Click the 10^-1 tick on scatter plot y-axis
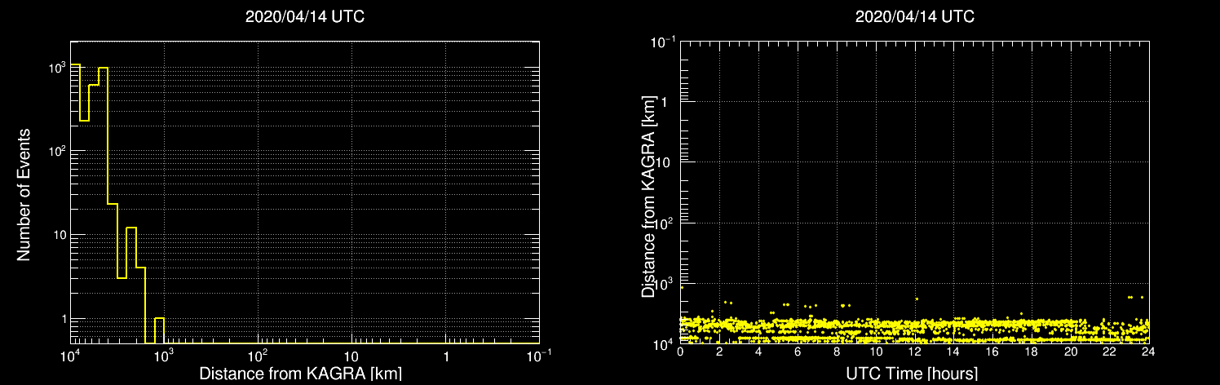 pyautogui.click(x=663, y=40)
